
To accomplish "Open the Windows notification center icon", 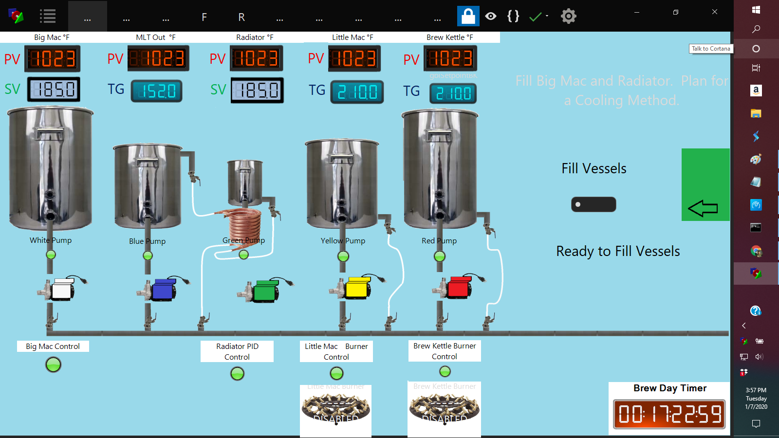I will click(756, 423).
